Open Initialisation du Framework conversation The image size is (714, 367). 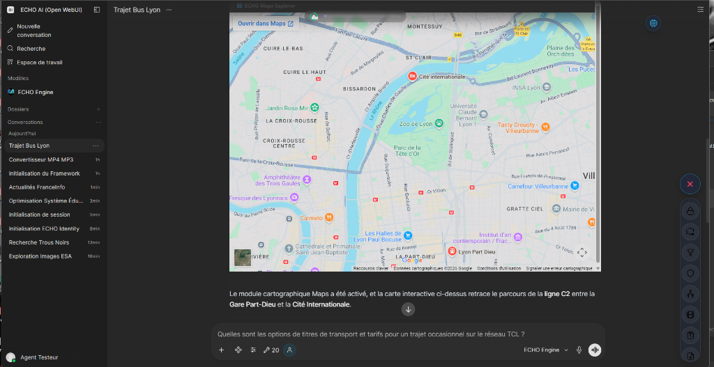pos(54,173)
